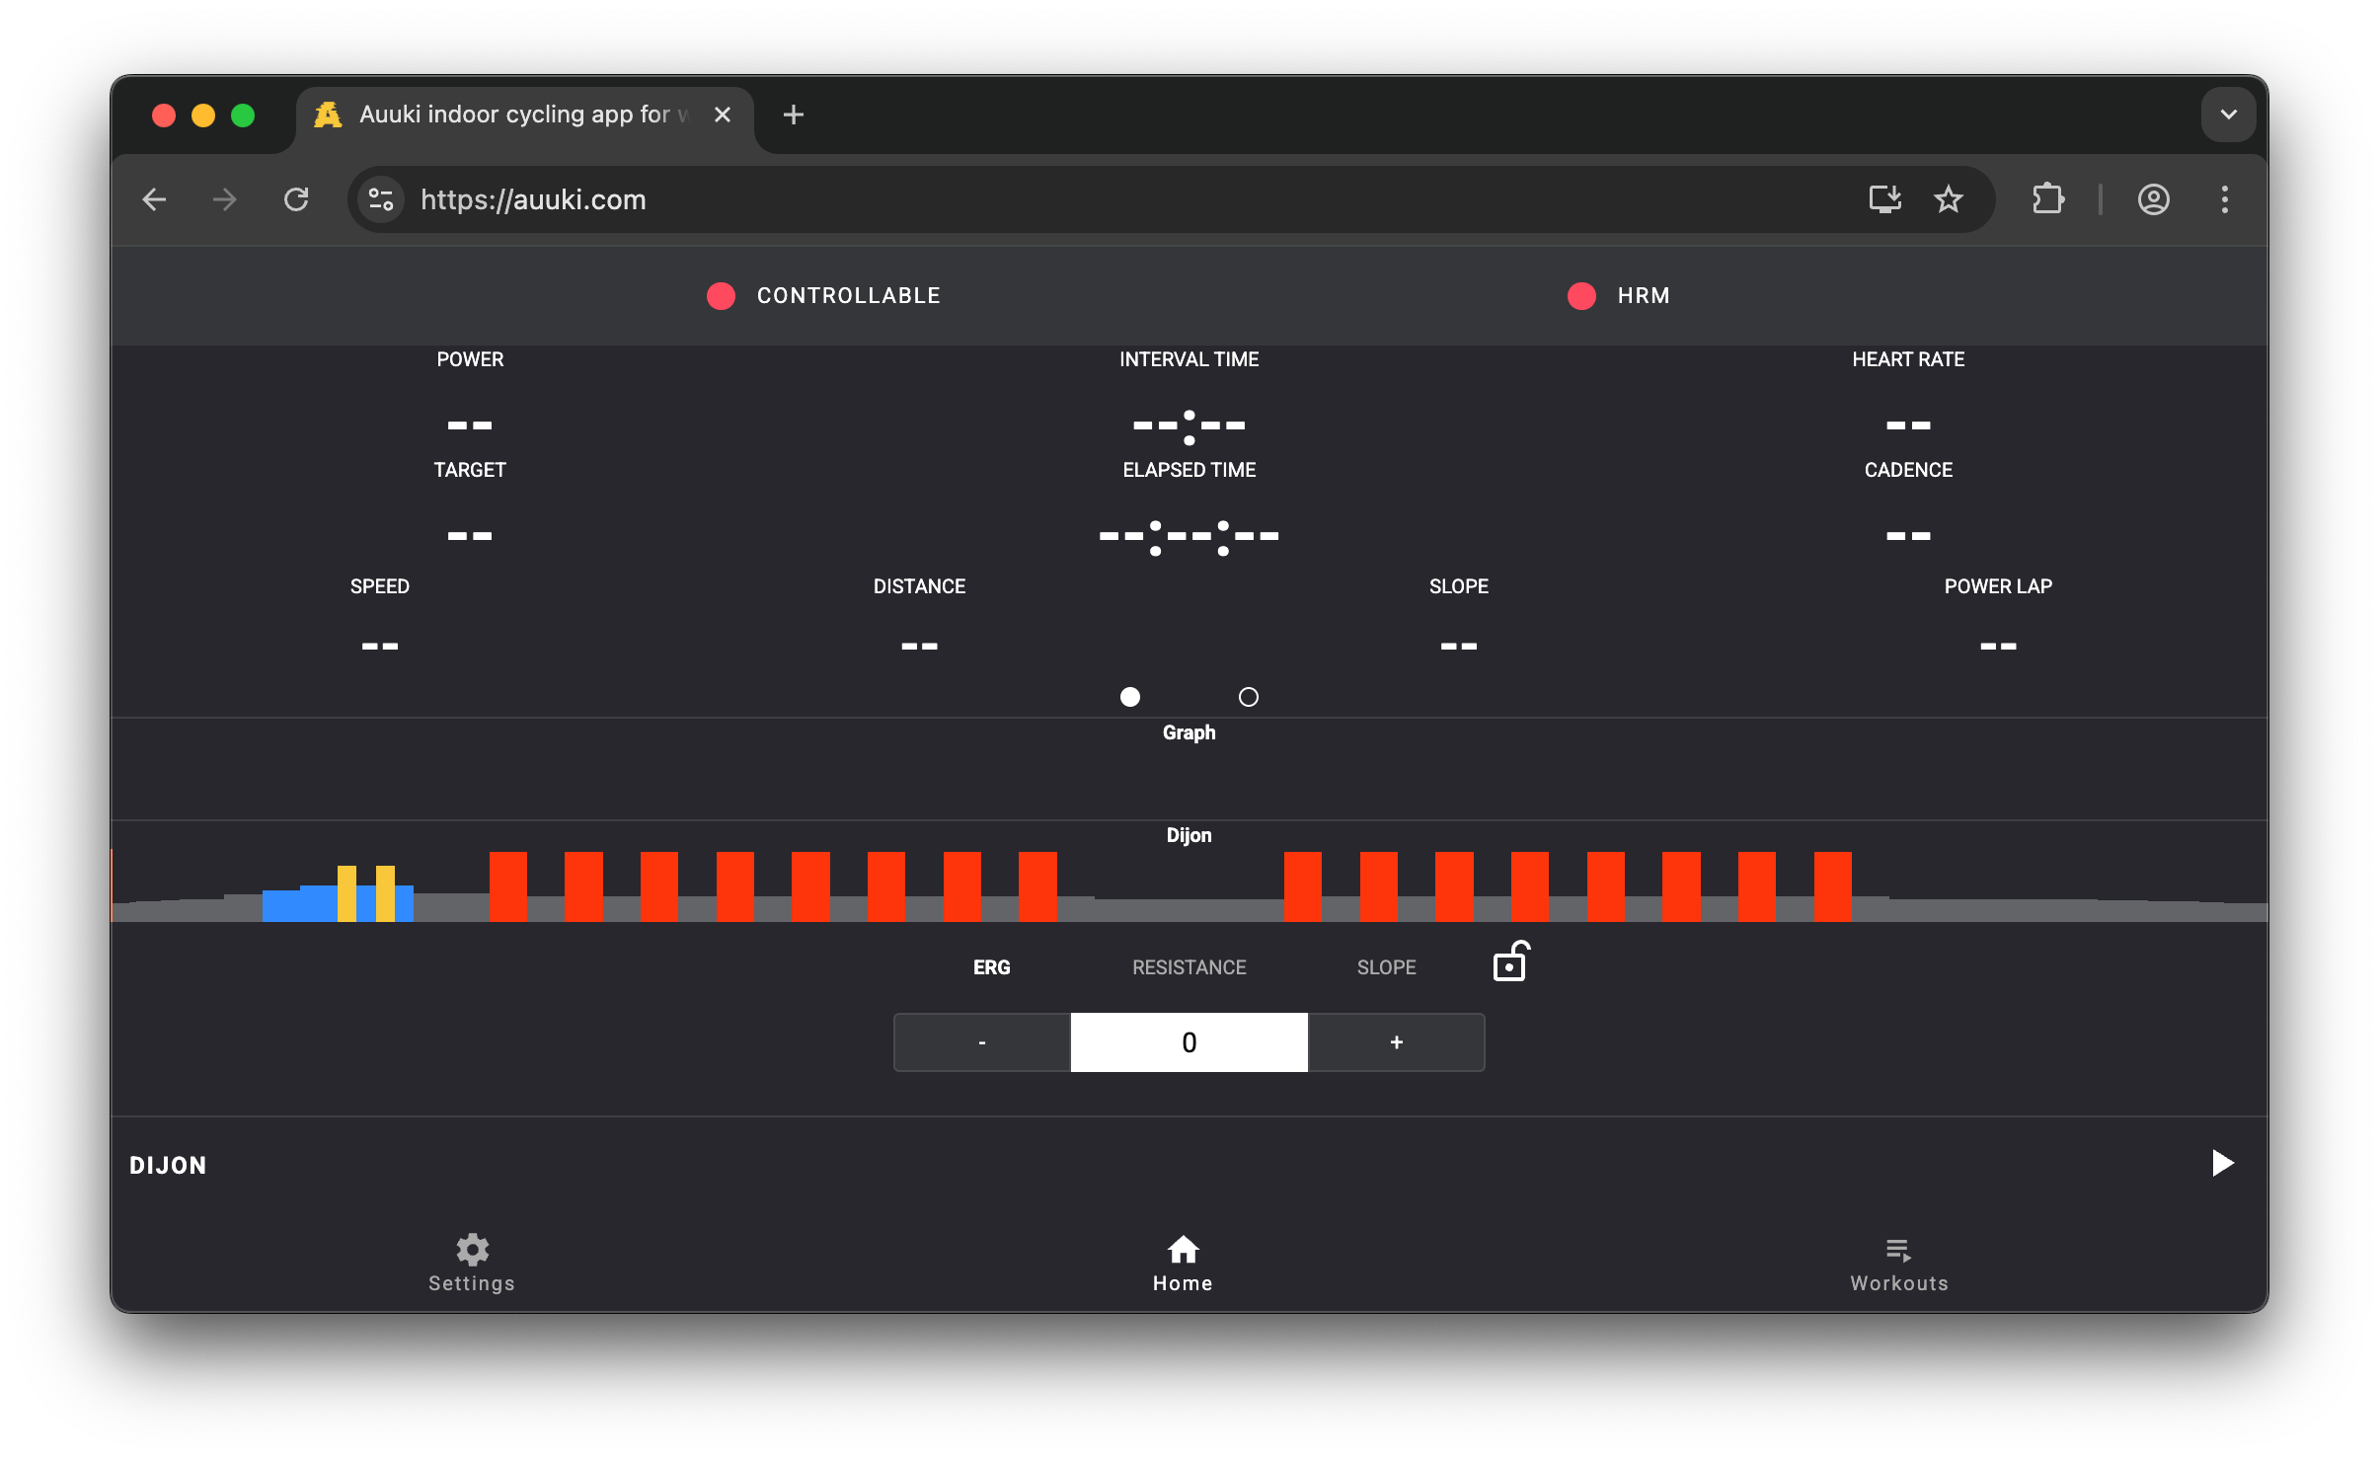Open the new tab plus button
This screenshot has width=2379, height=1459.
click(793, 115)
